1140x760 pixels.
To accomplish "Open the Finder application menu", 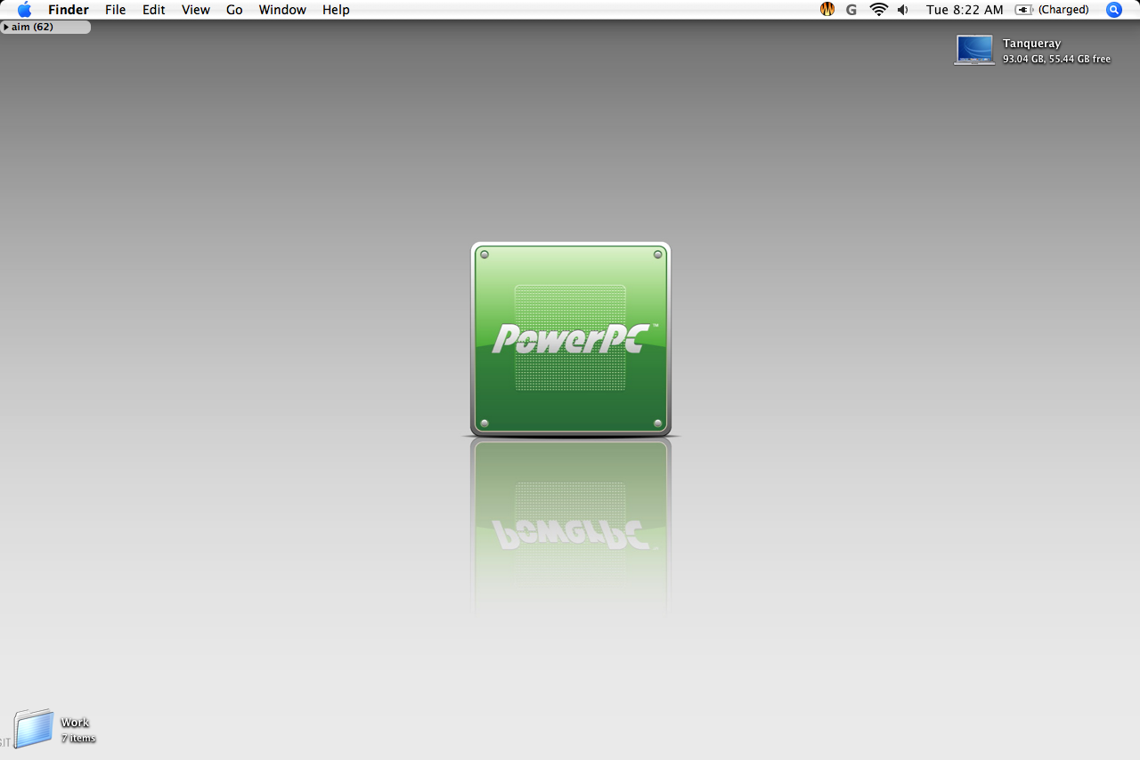I will click(x=69, y=10).
